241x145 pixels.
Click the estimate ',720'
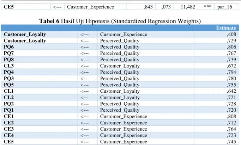click(x=231, y=110)
